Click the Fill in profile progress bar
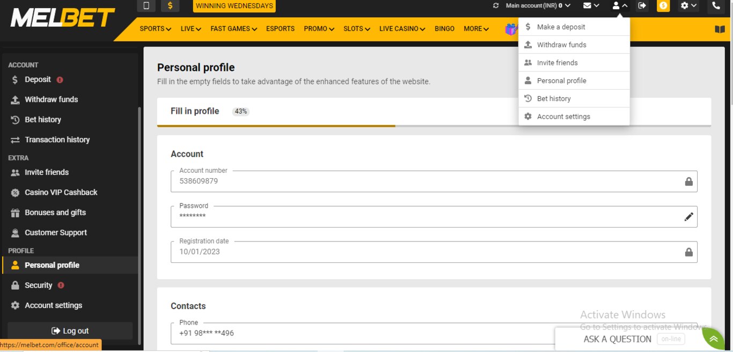Image resolution: width=733 pixels, height=352 pixels. 434,126
